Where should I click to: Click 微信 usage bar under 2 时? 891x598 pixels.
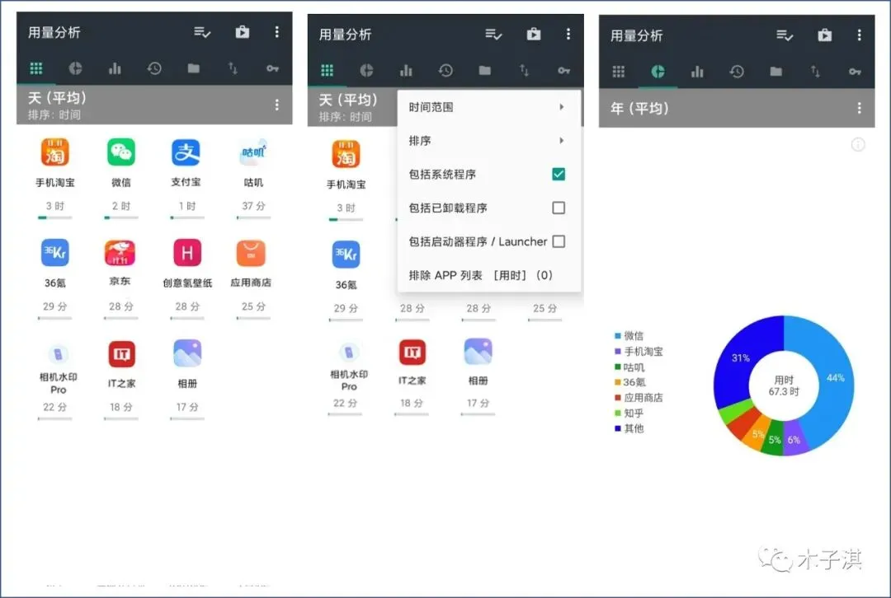click(x=121, y=218)
